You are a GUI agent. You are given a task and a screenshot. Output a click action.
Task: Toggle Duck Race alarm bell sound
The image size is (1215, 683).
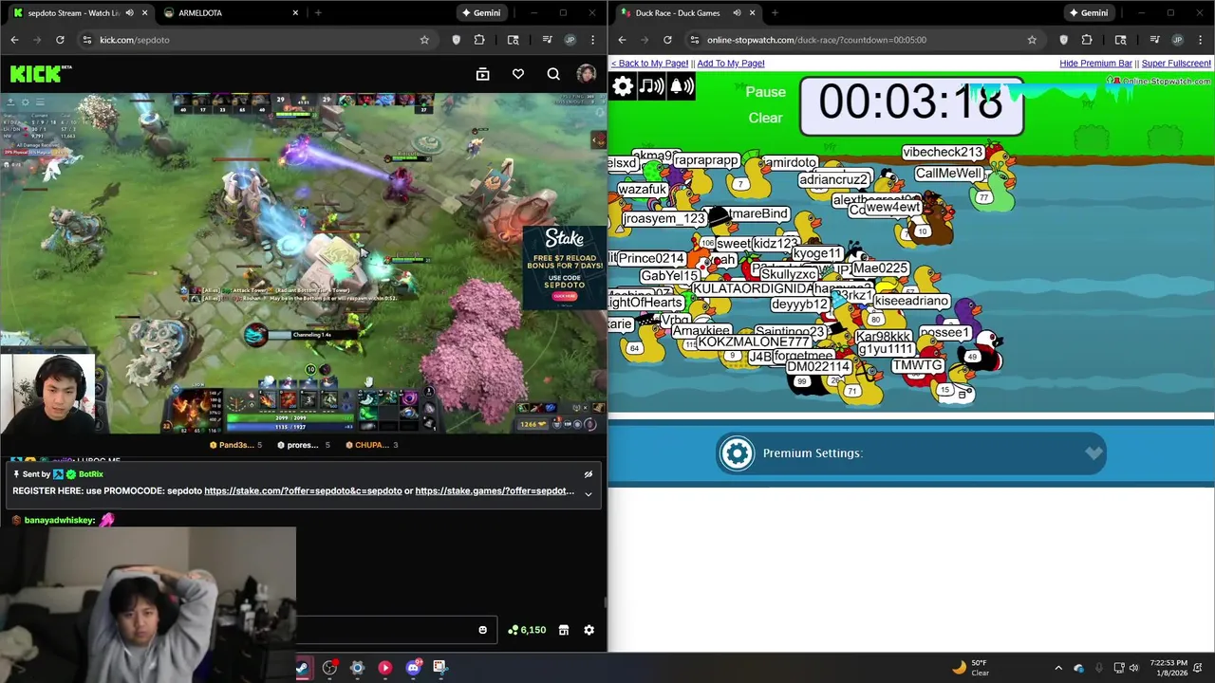tap(682, 86)
